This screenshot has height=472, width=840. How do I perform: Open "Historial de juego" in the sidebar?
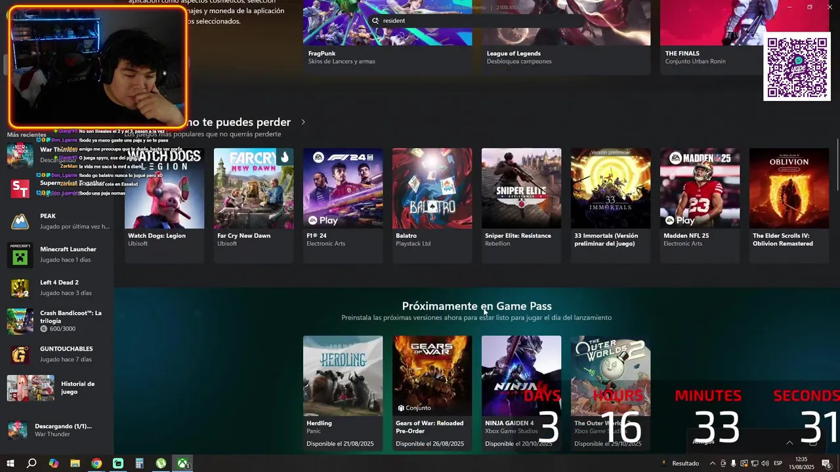point(56,388)
